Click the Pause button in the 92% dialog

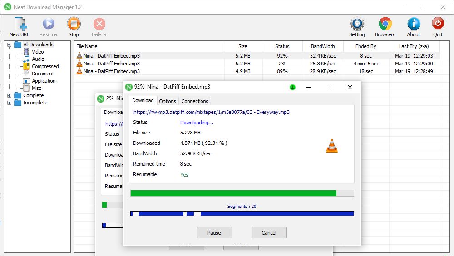(x=215, y=233)
